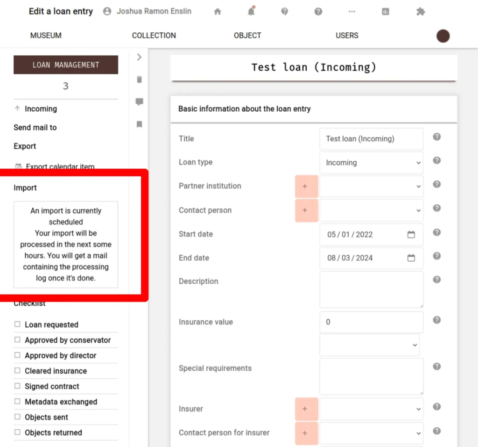Screen dimensions: 478x447
Task: Open the question mark help icon in header
Action: tap(318, 12)
